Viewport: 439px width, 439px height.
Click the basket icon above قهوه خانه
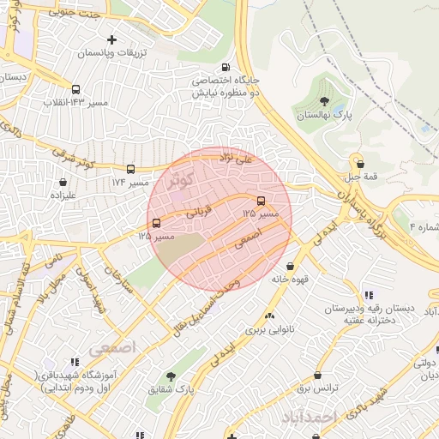coord(290,267)
